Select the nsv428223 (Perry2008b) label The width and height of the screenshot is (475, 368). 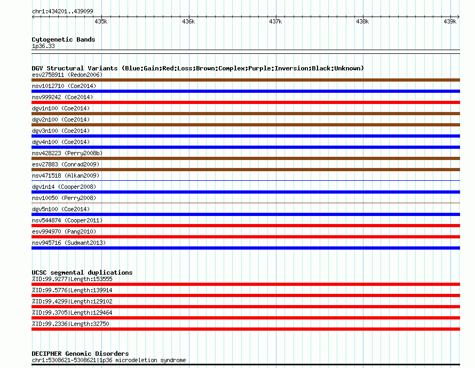[67, 153]
